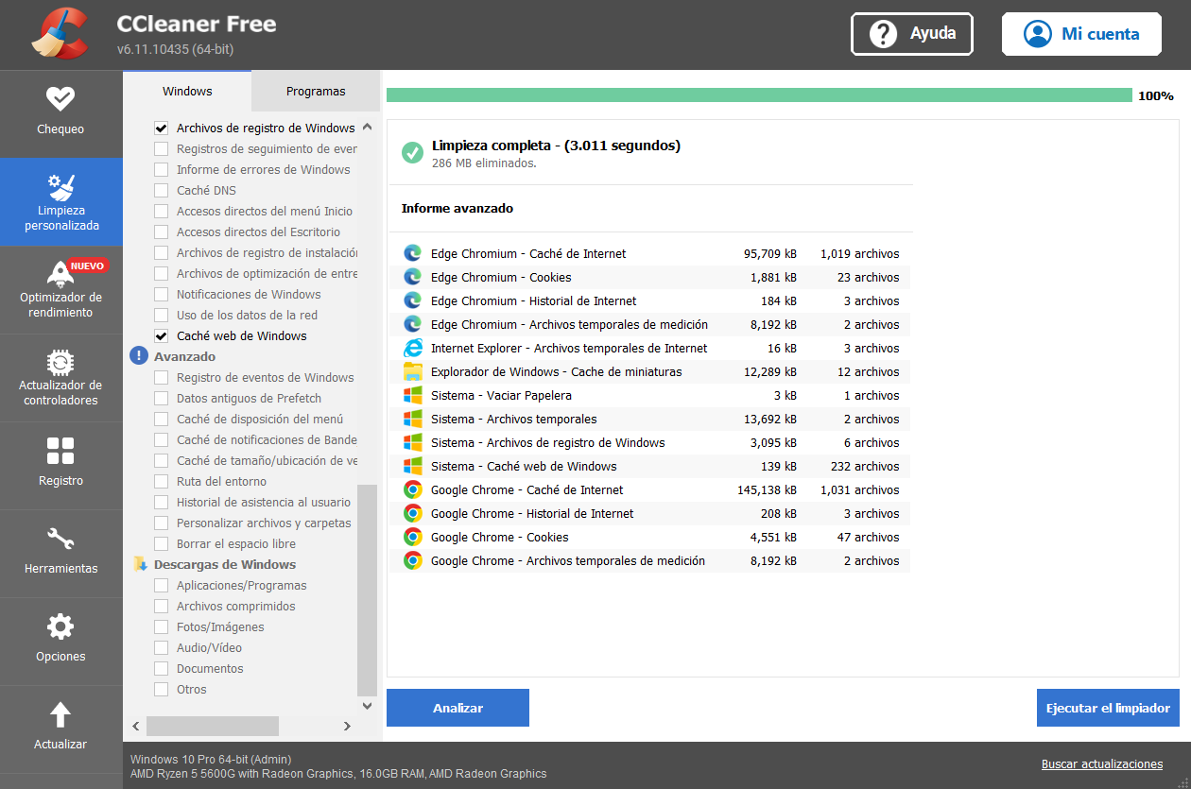The image size is (1191, 789).
Task: Click Edge icon in Edge Chromium Cookies row
Action: (x=412, y=277)
